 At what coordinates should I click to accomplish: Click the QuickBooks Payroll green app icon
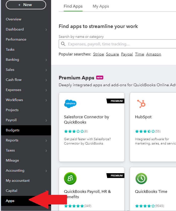pyautogui.click(x=70, y=178)
